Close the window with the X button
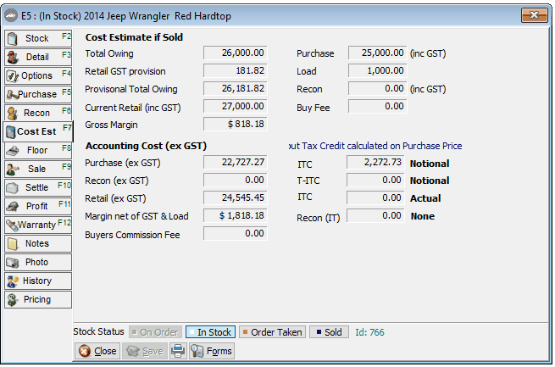Image resolution: width=555 pixels, height=367 pixels. pos(535,15)
